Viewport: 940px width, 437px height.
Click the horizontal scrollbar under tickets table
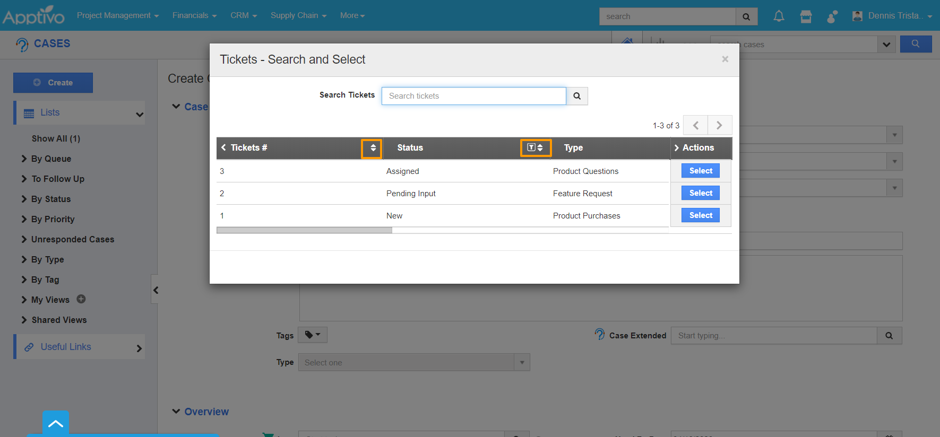[x=304, y=230]
